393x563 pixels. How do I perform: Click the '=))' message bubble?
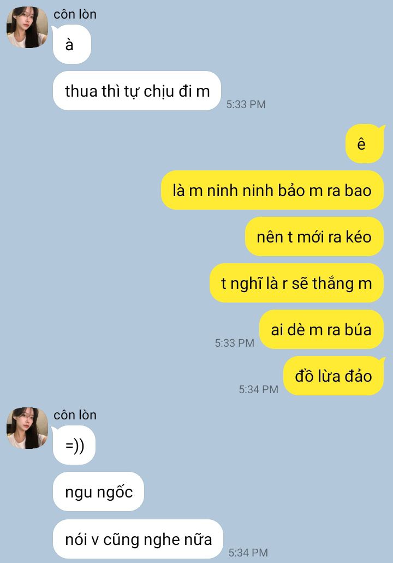click(x=74, y=445)
